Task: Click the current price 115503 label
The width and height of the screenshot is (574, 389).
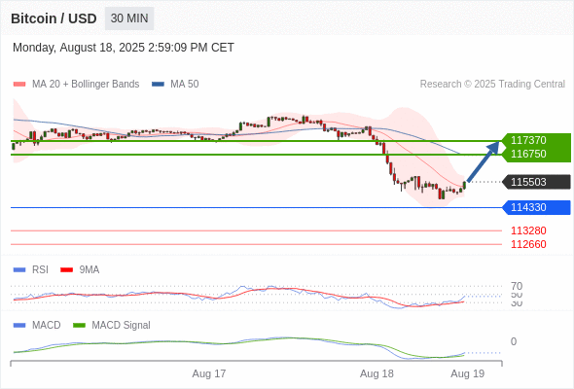Action: 536,182
